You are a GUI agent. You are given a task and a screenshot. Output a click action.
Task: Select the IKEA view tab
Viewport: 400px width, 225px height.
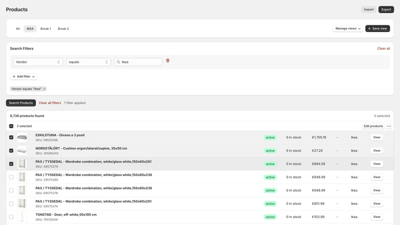pos(30,29)
